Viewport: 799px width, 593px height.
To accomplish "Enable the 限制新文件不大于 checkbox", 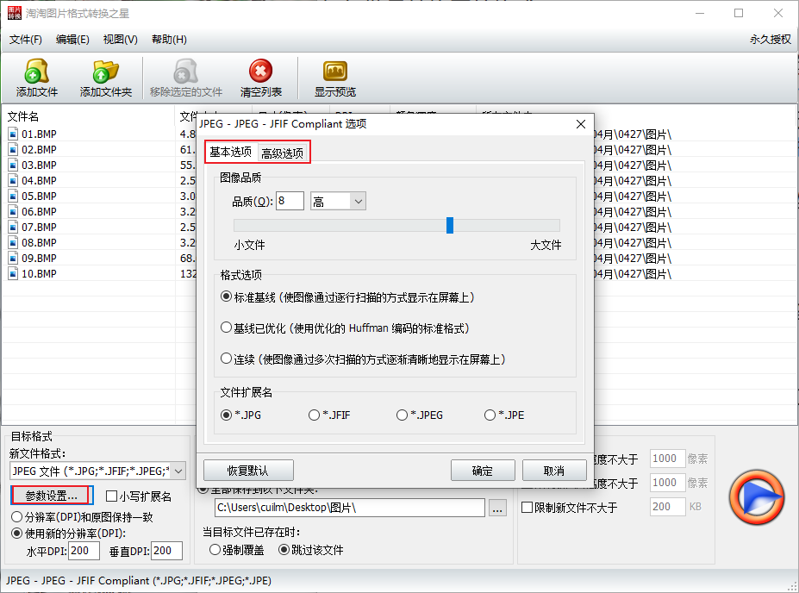I will click(x=527, y=508).
